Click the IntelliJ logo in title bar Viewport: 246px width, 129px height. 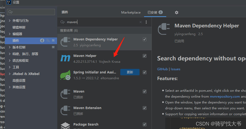(x=9, y=2)
